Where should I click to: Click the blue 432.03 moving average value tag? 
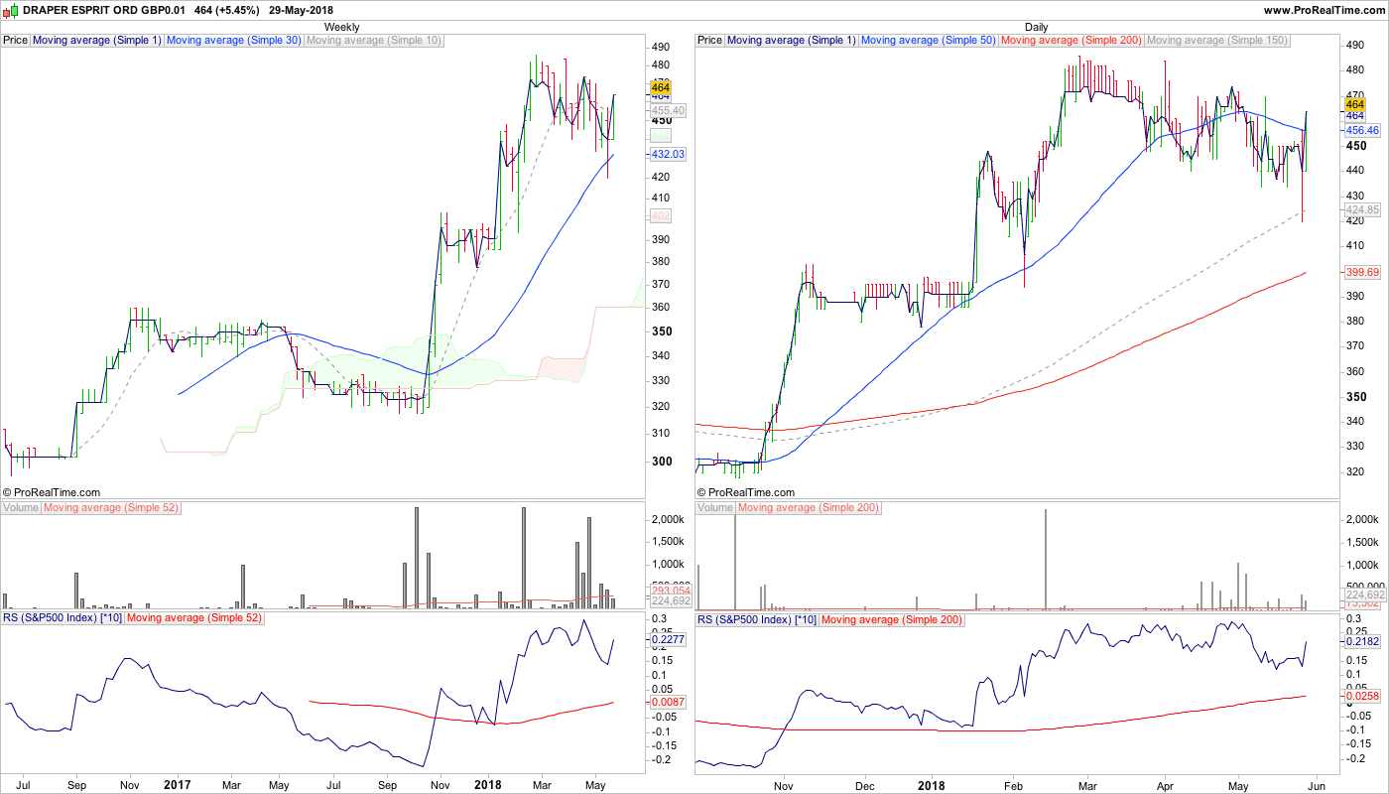pyautogui.click(x=669, y=155)
